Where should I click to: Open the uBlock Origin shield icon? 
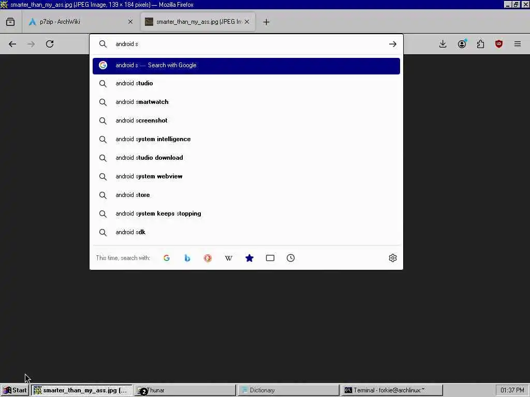point(499,44)
